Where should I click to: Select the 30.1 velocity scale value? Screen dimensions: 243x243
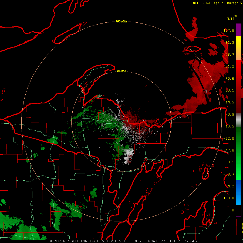coord(230,90)
